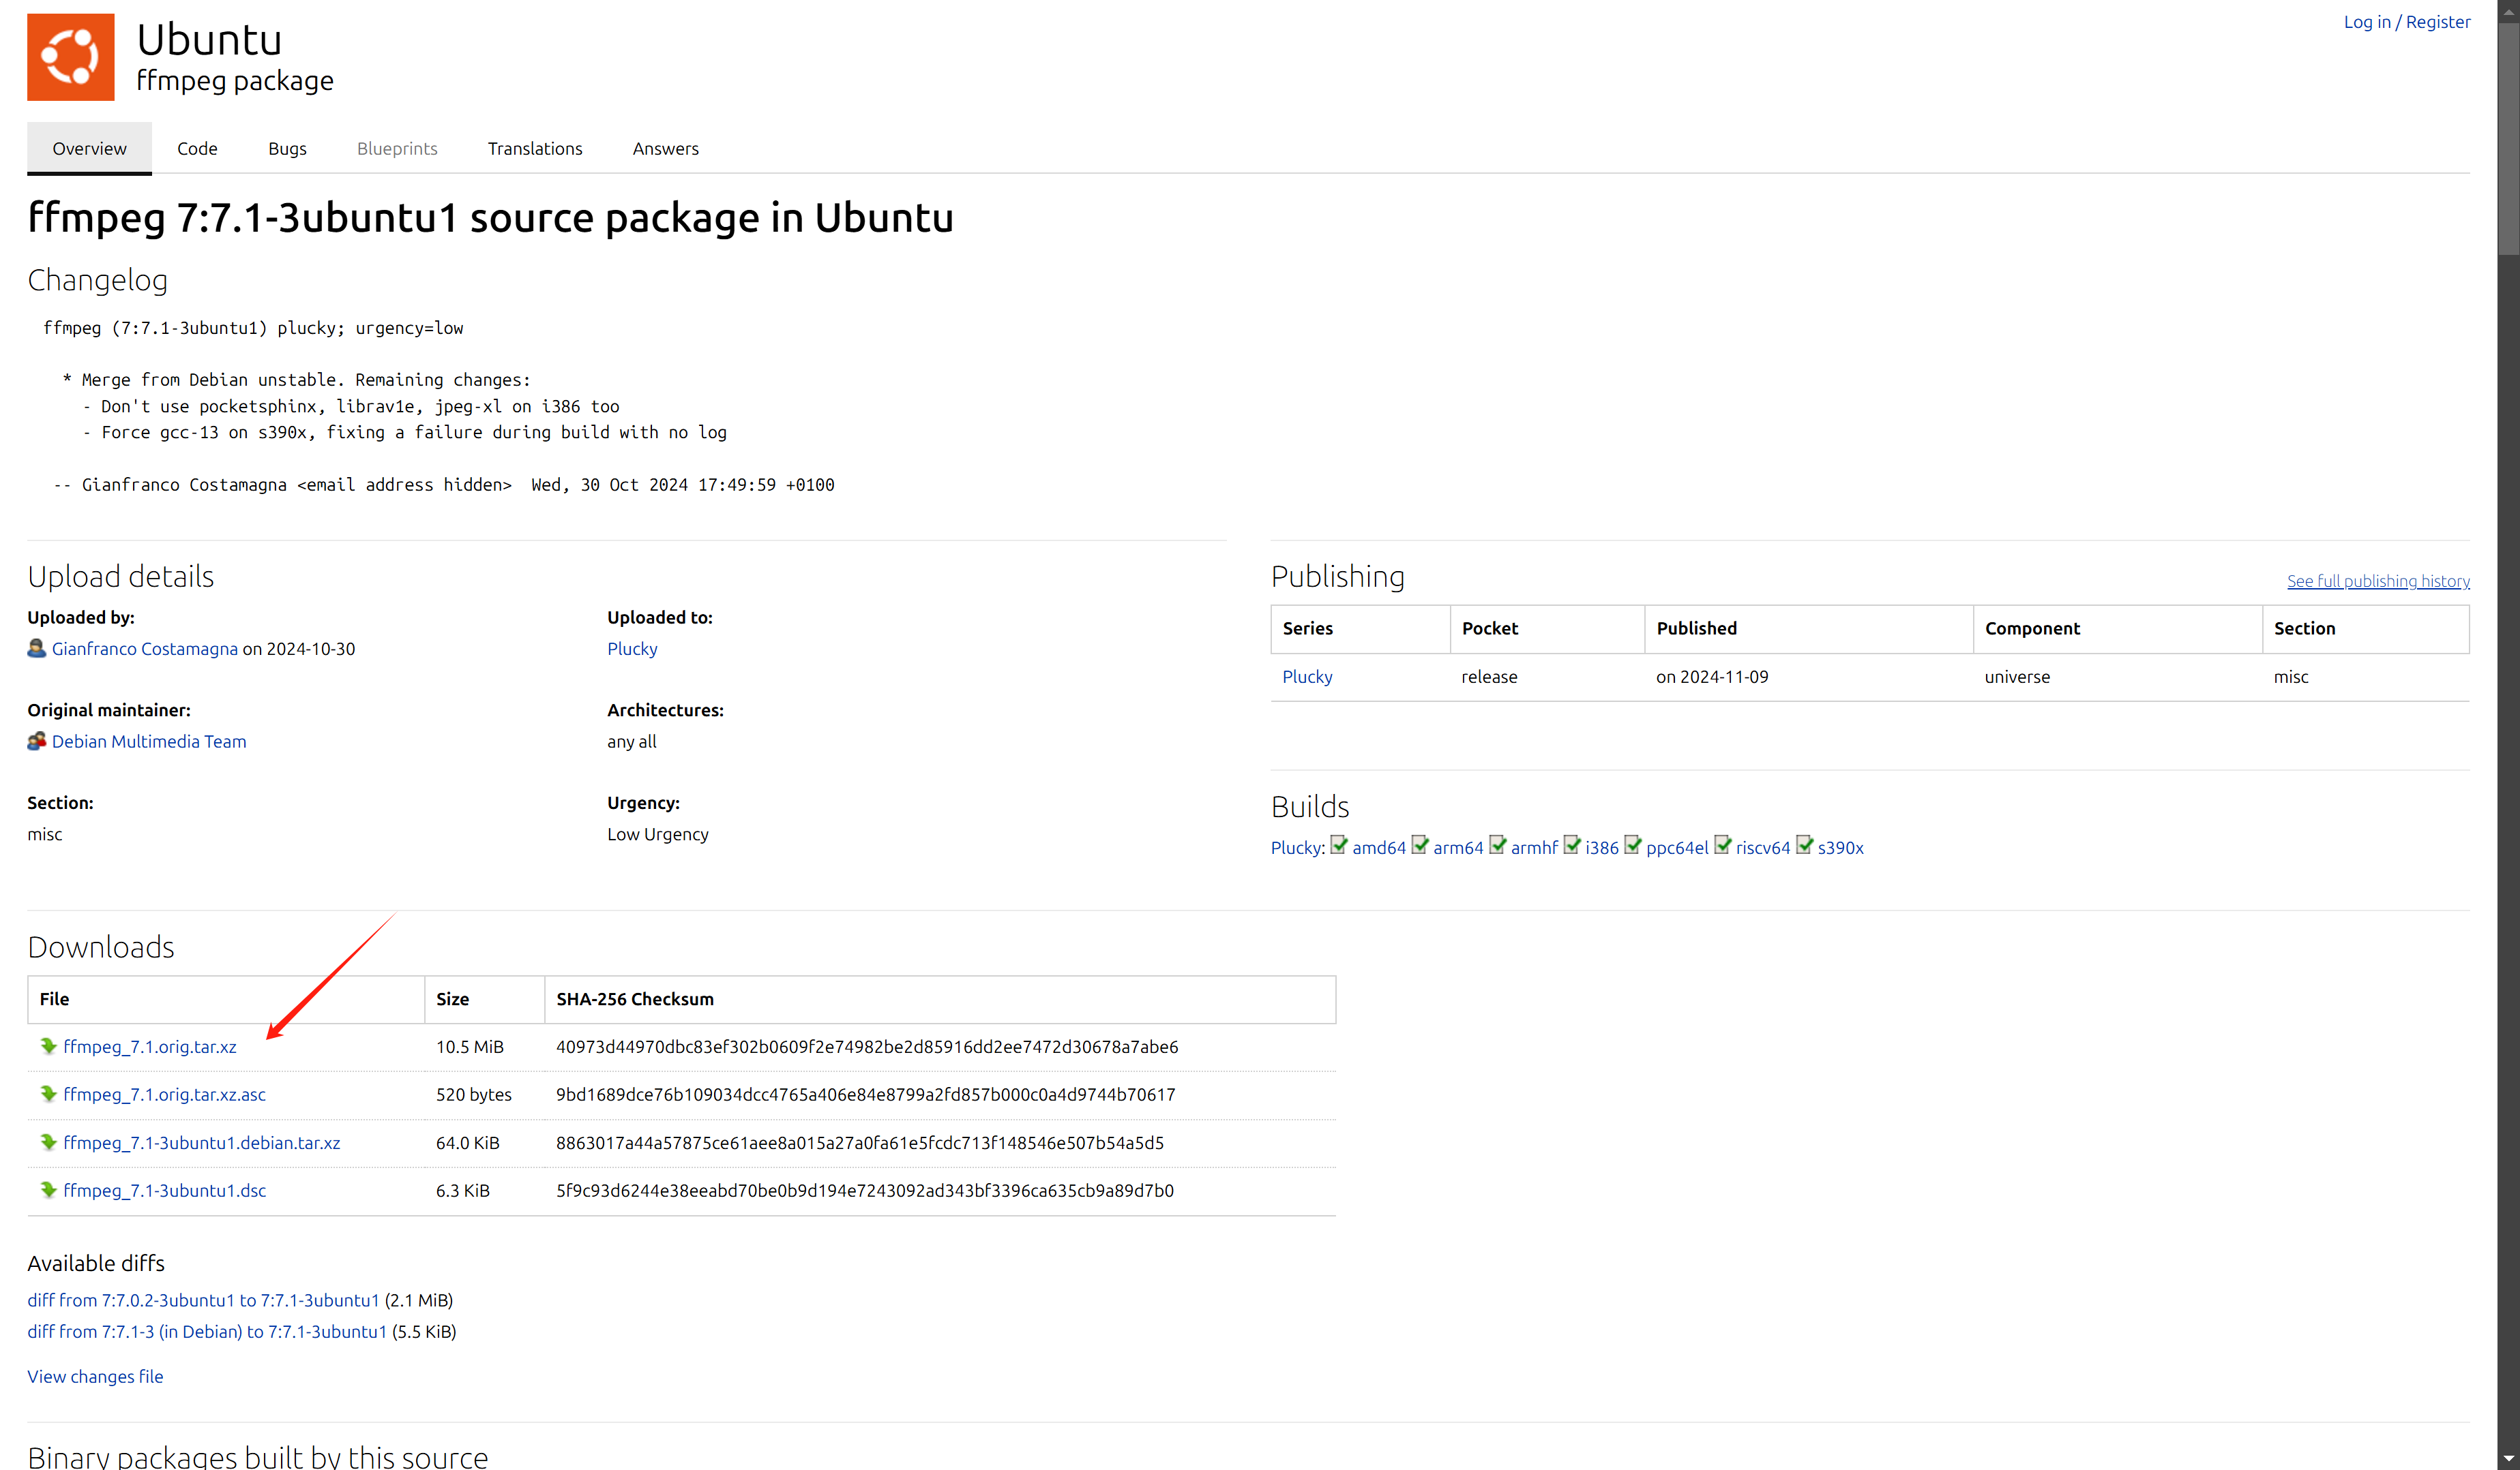Click download icon beside ffmpeg_7.1.orig.tar.xz.asc

[48, 1094]
